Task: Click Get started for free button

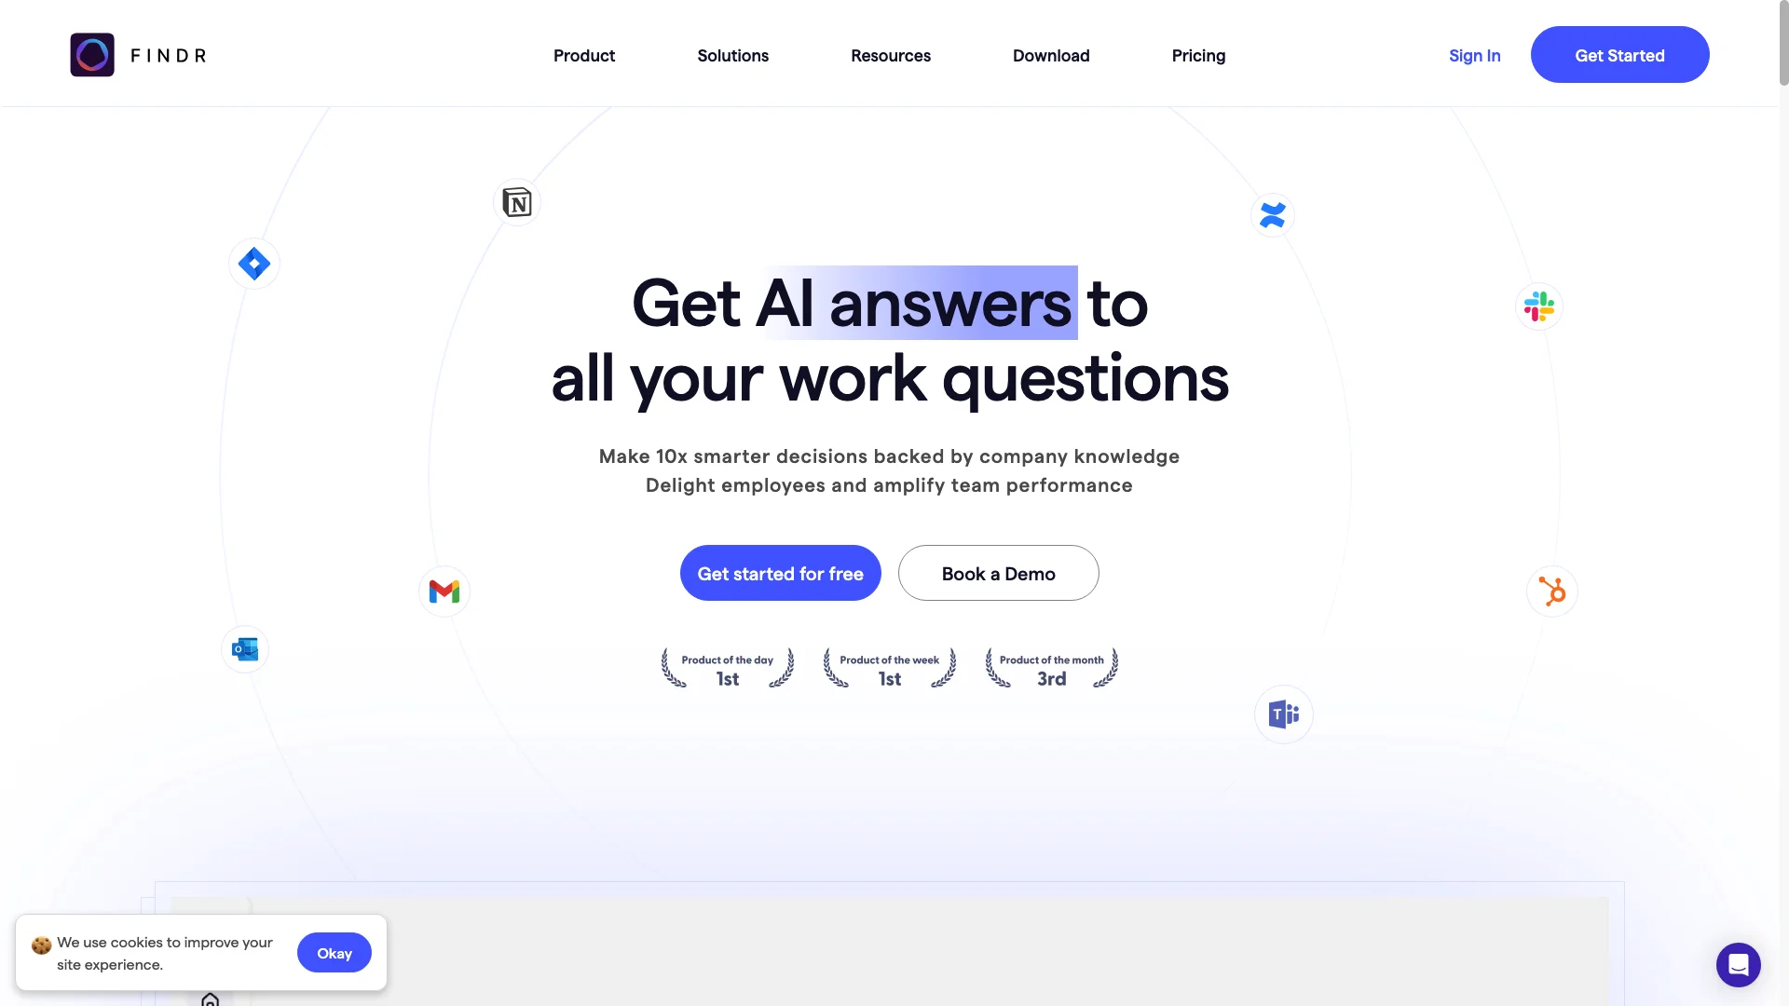Action: pos(780,573)
